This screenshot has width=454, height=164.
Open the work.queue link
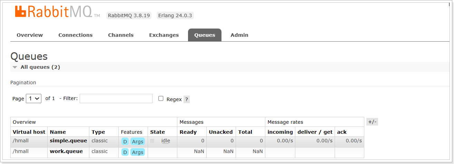pos(66,151)
